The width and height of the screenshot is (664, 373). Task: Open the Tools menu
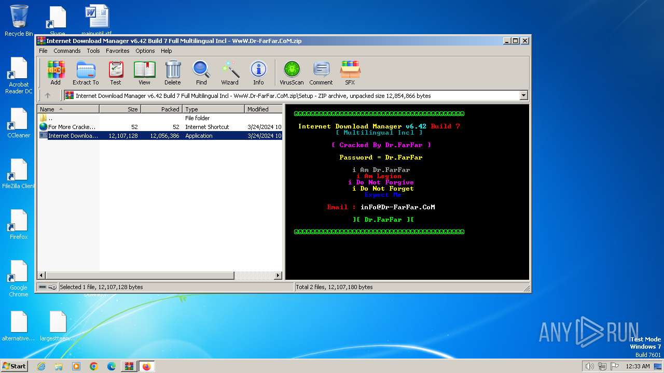pos(93,51)
